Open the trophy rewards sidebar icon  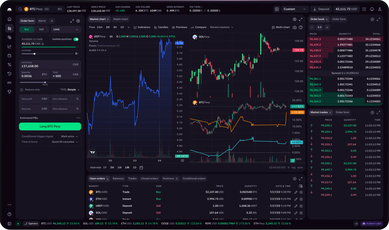point(9,92)
